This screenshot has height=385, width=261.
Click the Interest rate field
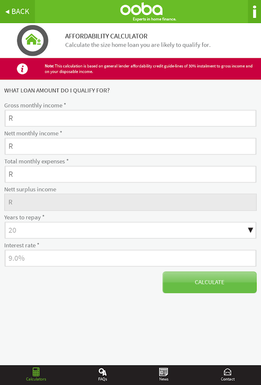[130, 258]
